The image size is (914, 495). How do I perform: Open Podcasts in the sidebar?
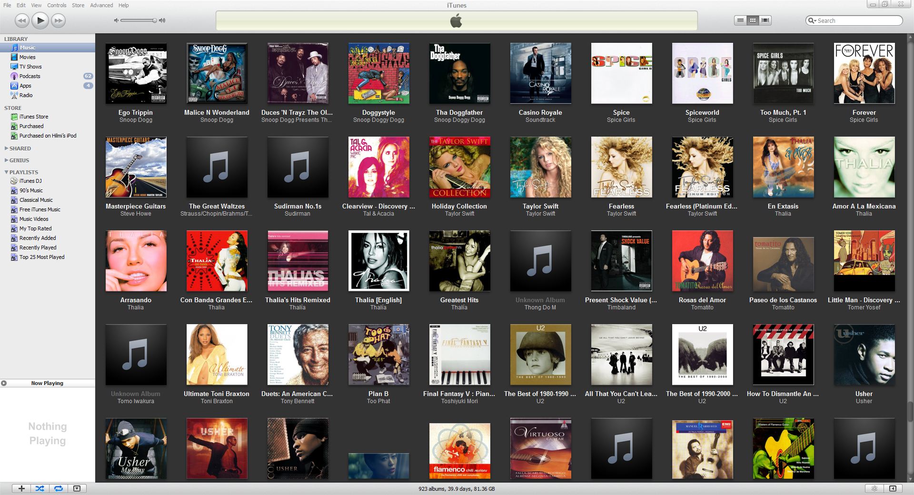click(x=48, y=76)
